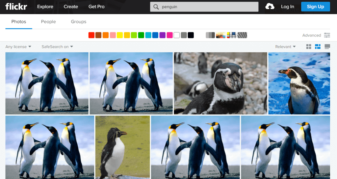Viewport: 337px width, 179px height.
Task: Filter by patterns style swatch
Action: 242,35
